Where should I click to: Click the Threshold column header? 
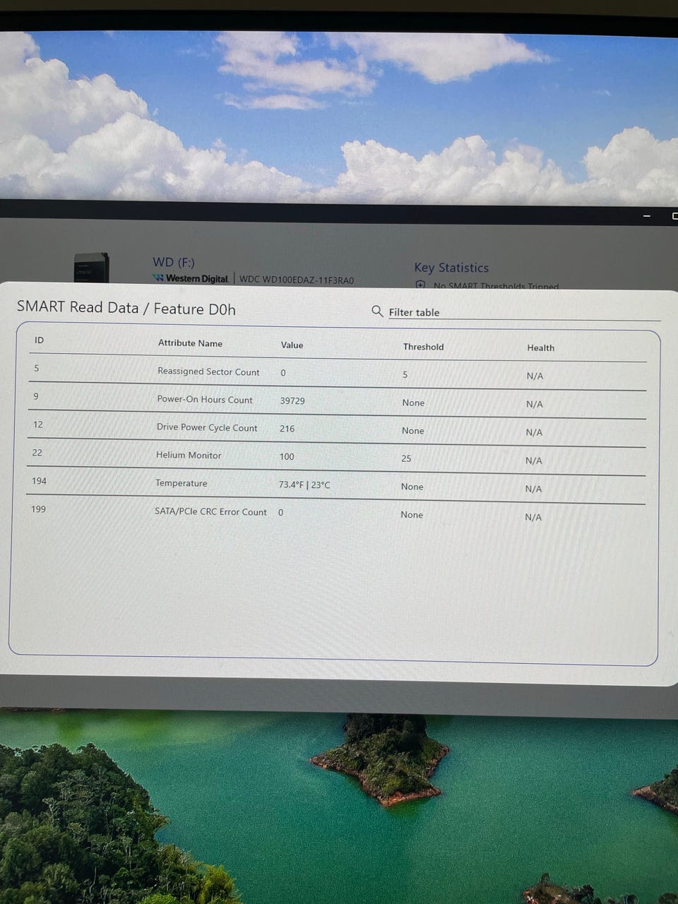point(423,347)
